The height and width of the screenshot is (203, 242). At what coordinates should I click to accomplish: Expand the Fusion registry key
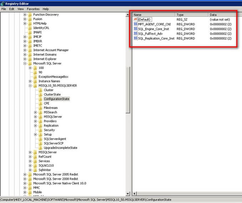pos(25,19)
